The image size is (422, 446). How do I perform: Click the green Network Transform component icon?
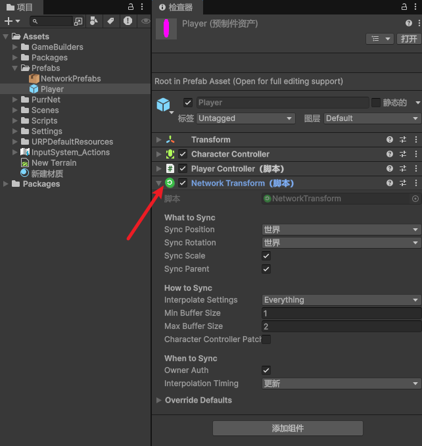pyautogui.click(x=170, y=183)
